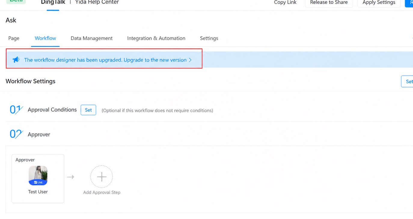Screen dimensions: 413x219
Task: Open Apply Settings
Action: [379, 2]
